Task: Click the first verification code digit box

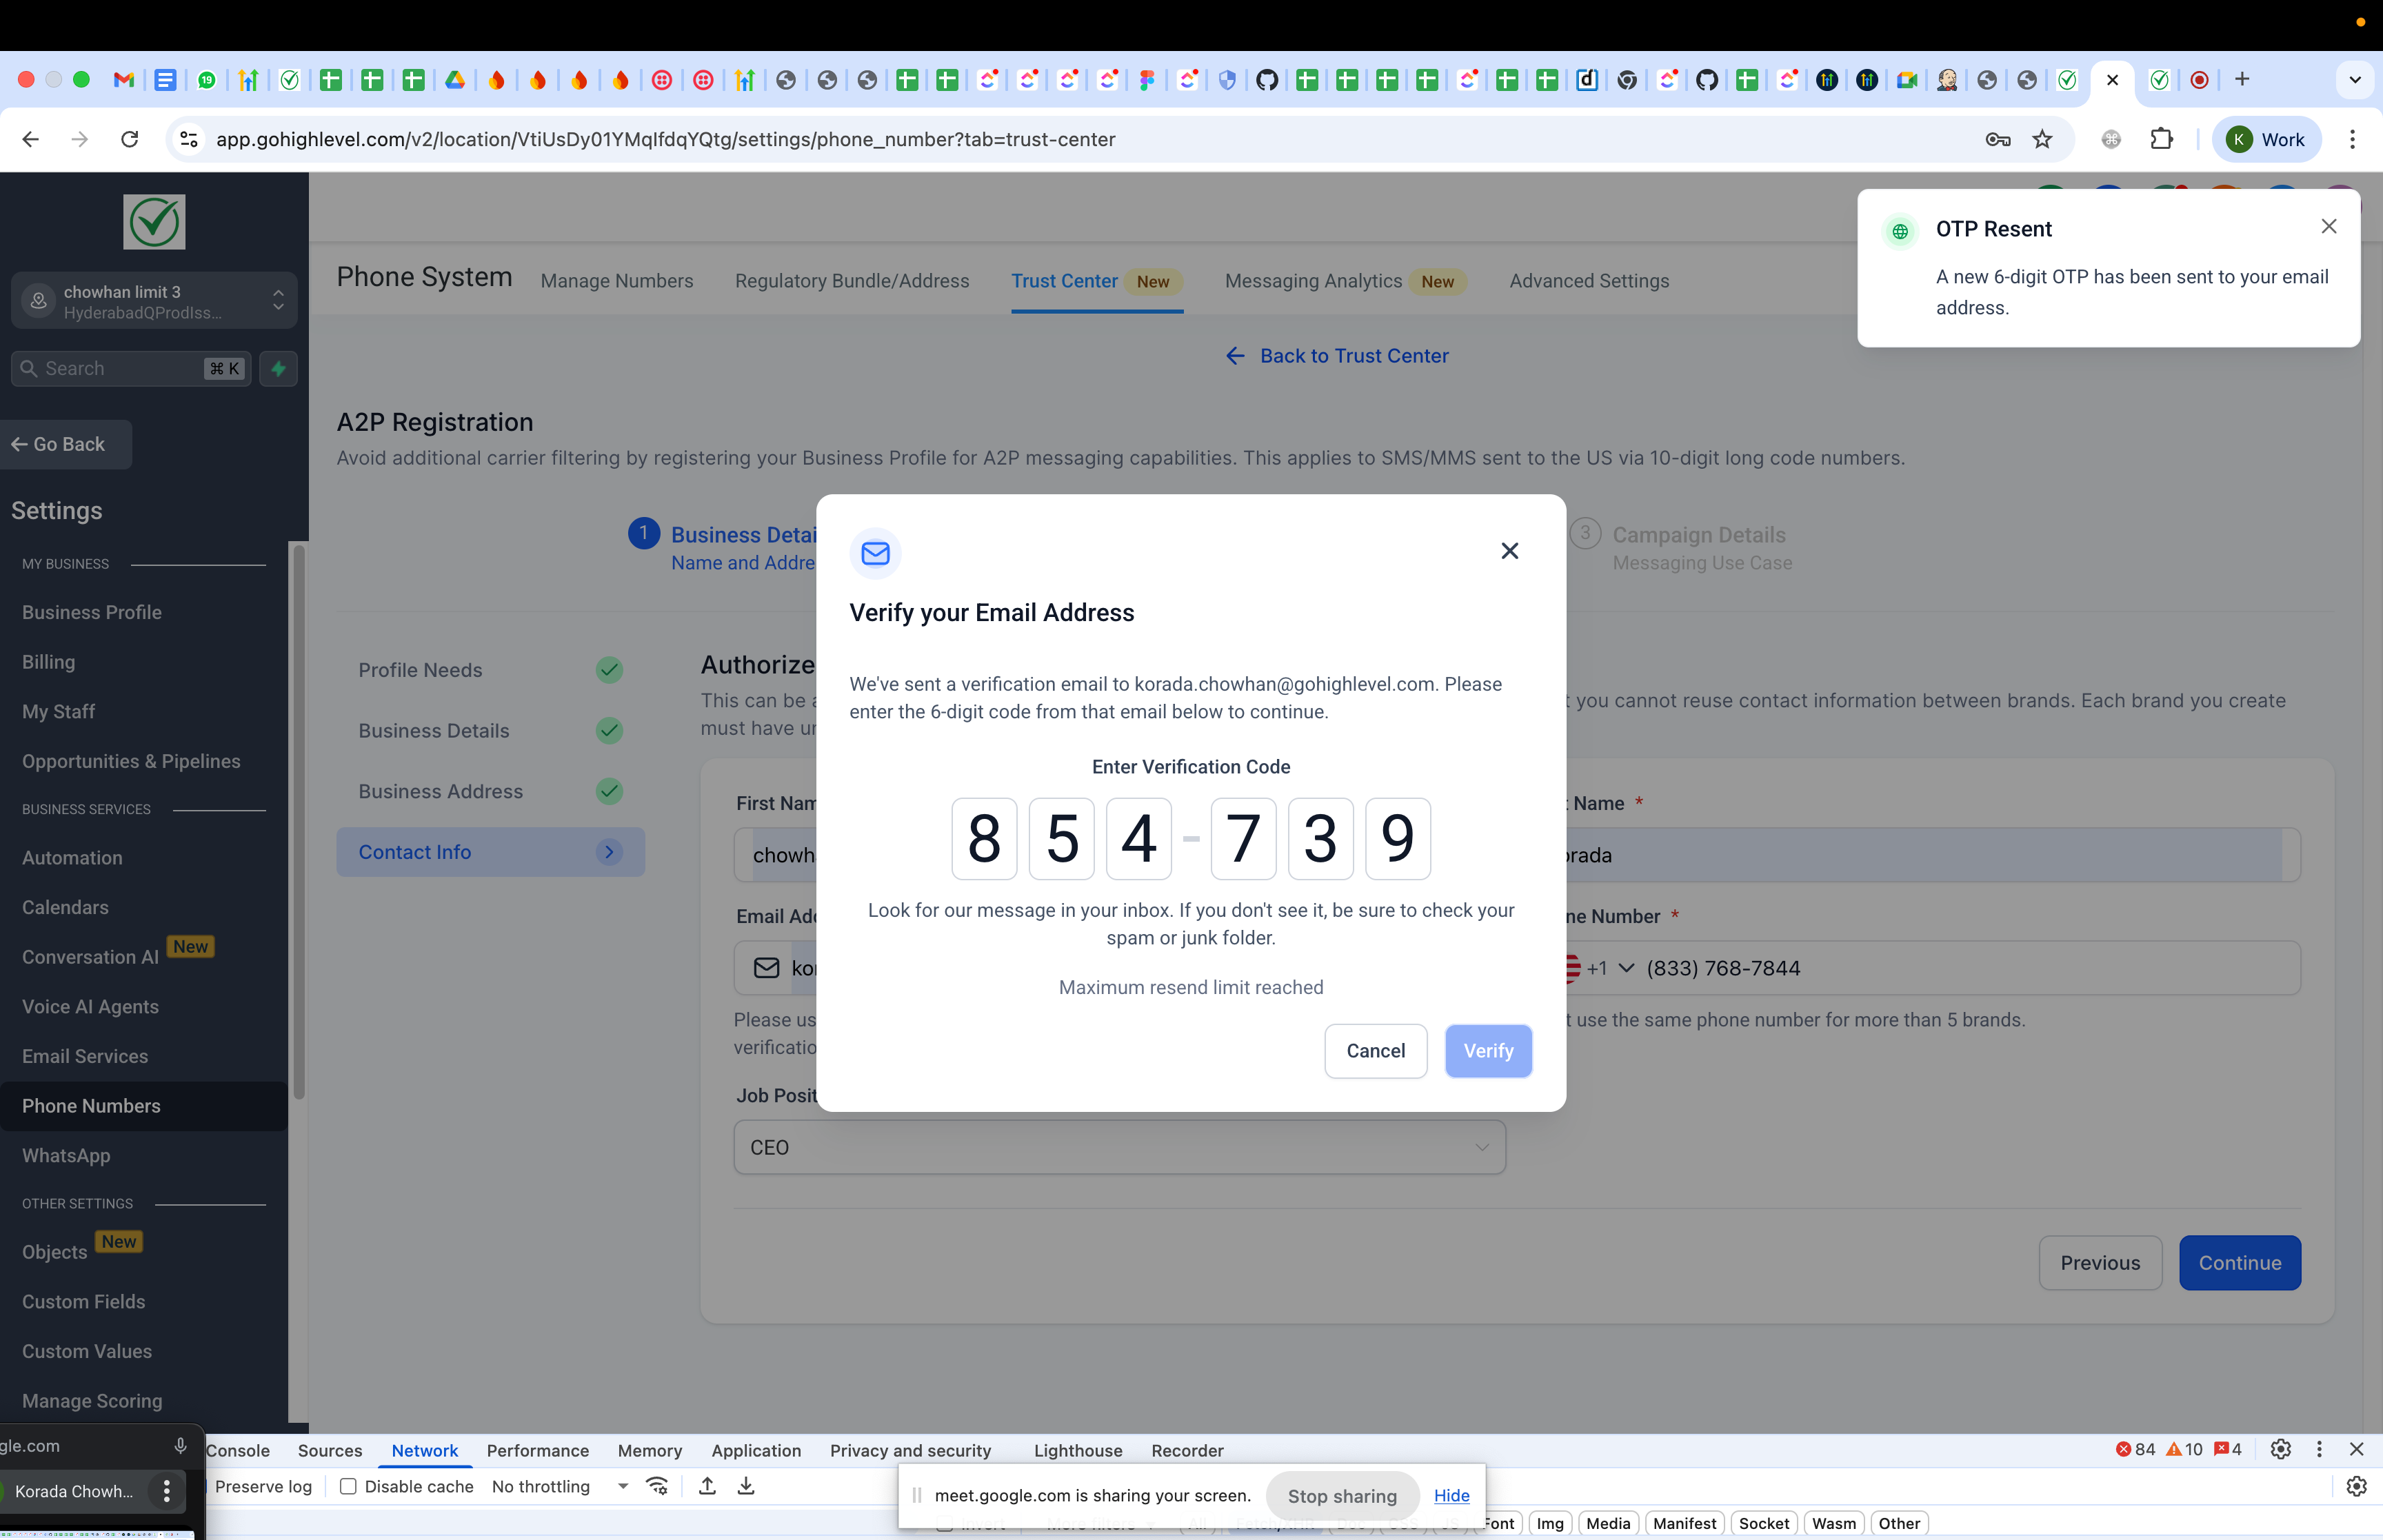Action: click(984, 838)
